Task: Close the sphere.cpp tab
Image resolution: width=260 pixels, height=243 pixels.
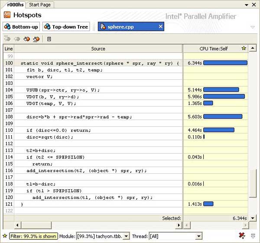Action: (160, 26)
